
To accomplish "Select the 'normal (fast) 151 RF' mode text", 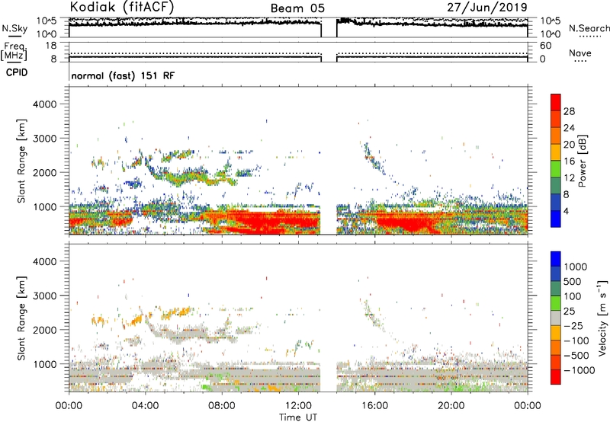I will click(x=123, y=75).
